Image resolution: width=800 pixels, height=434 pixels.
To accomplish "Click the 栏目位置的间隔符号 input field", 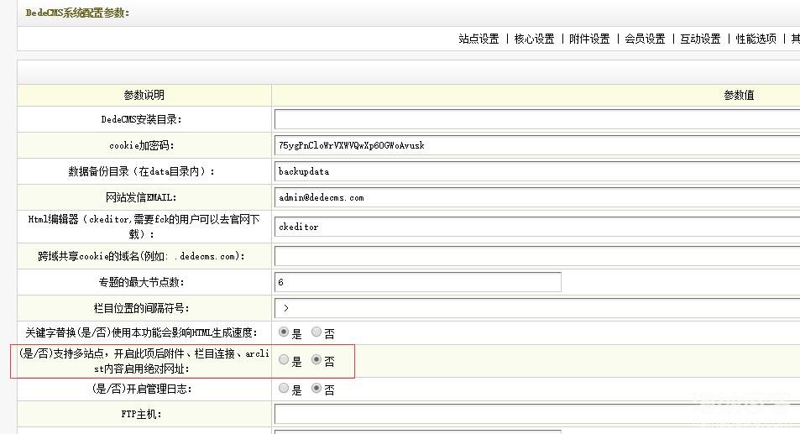I will [x=537, y=308].
